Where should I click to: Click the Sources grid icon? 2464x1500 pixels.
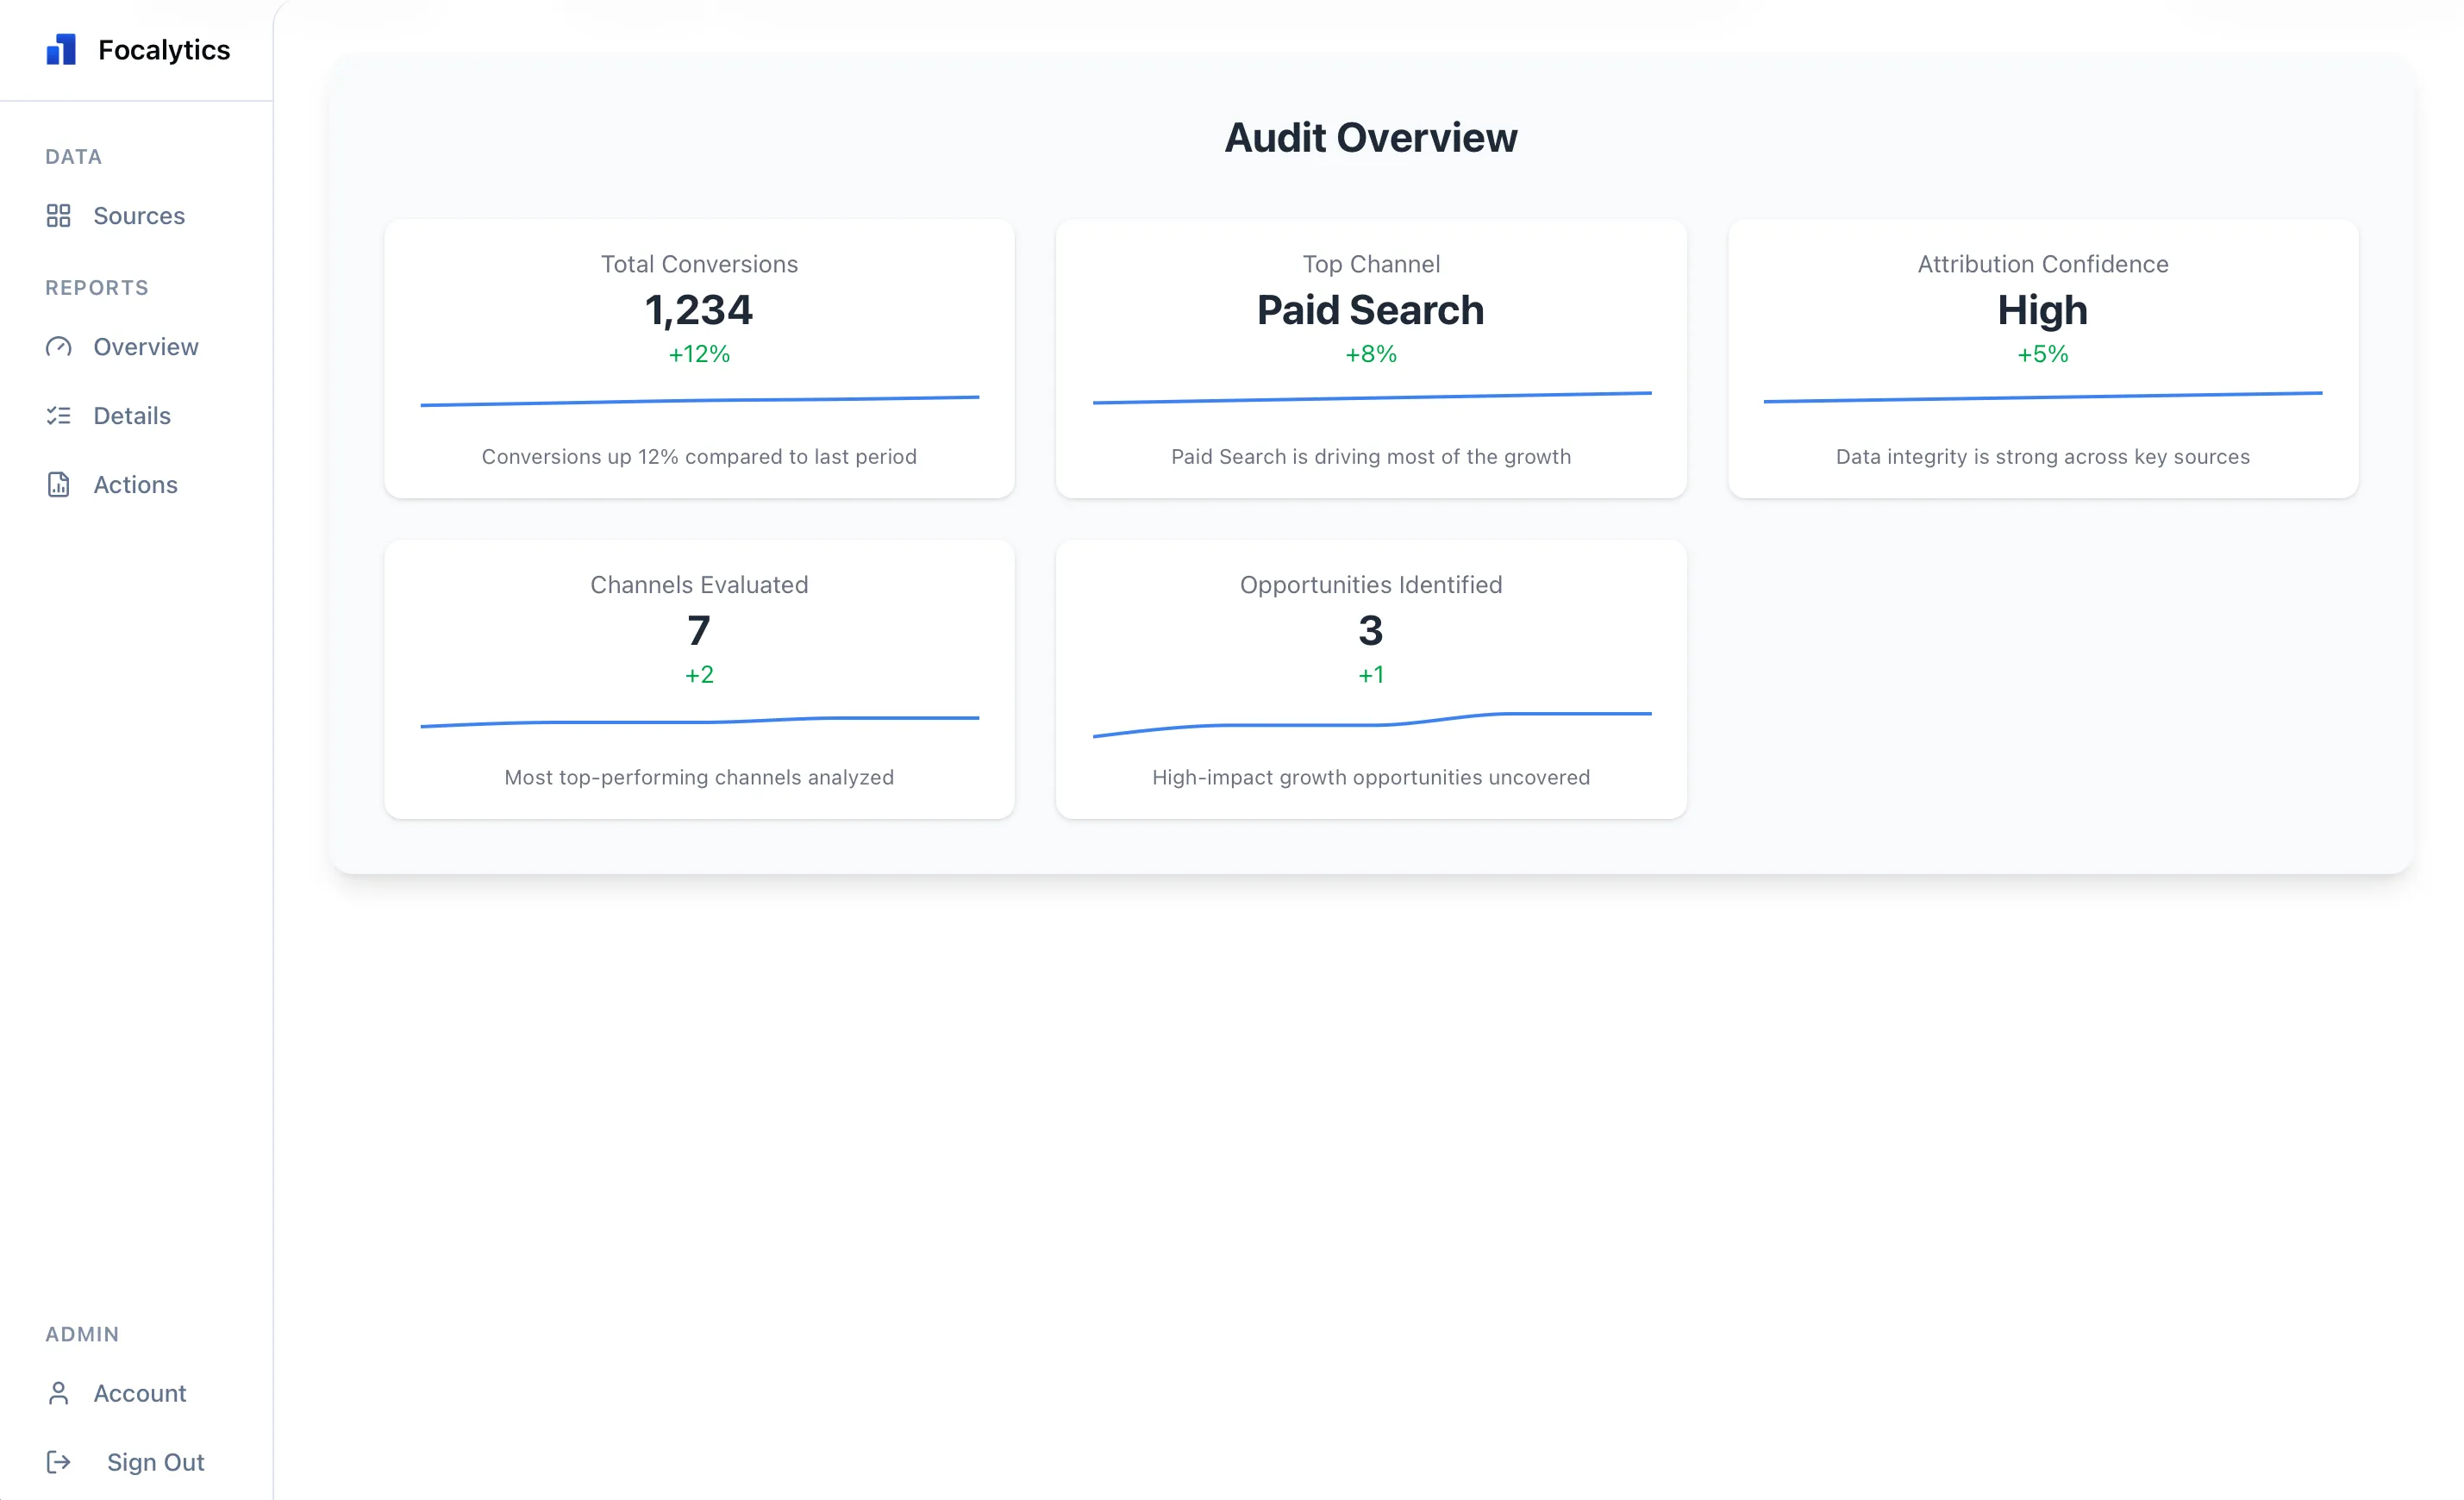click(60, 216)
